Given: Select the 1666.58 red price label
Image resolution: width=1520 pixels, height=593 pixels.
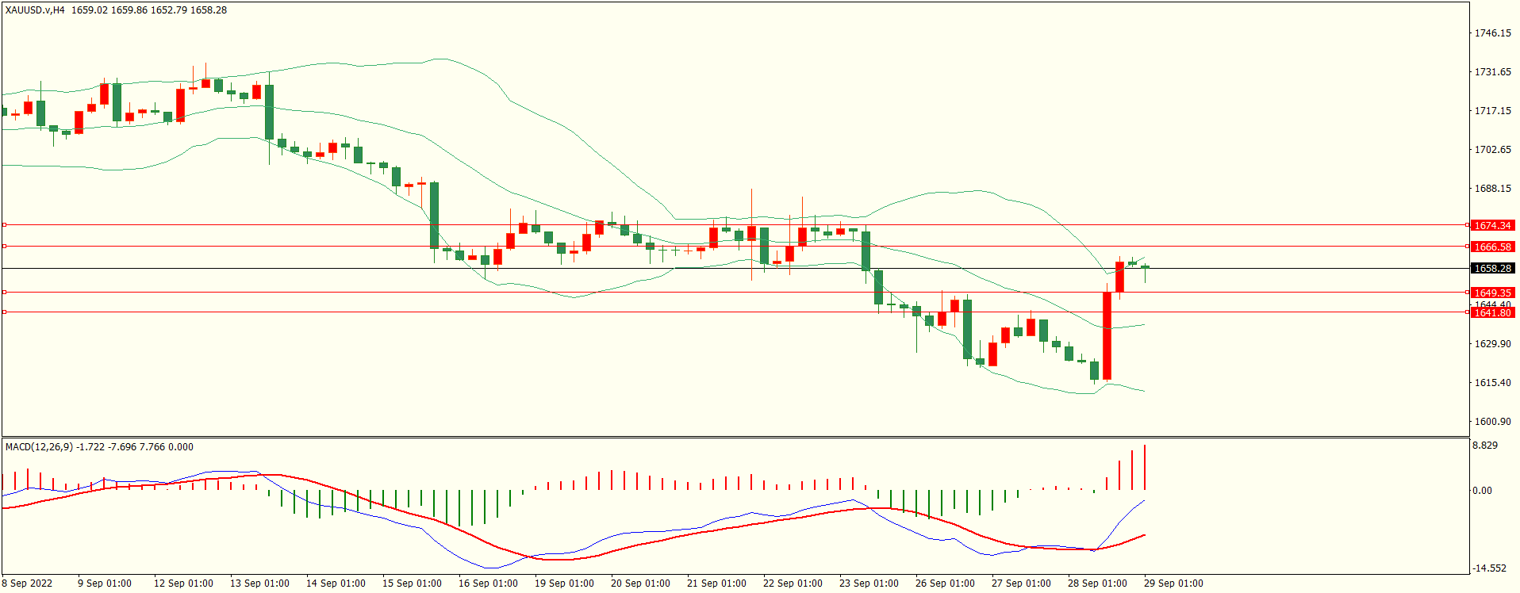Looking at the screenshot, I should click(1492, 247).
